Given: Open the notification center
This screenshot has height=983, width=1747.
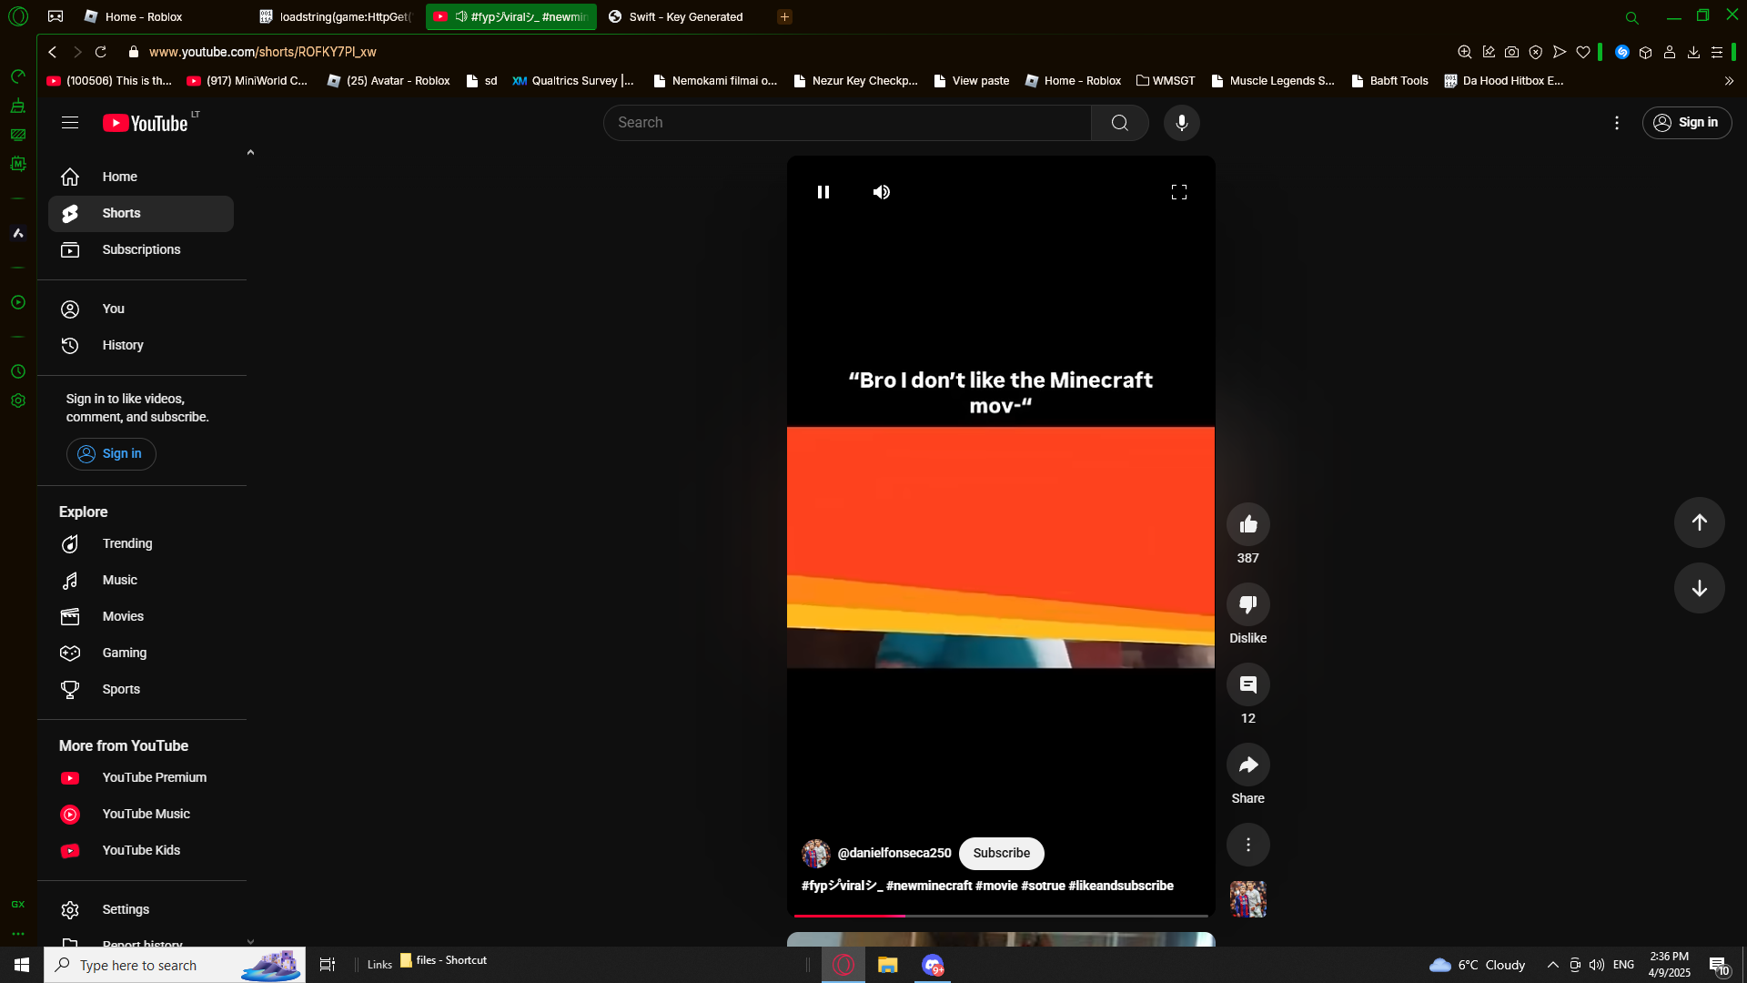Looking at the screenshot, I should (1718, 965).
